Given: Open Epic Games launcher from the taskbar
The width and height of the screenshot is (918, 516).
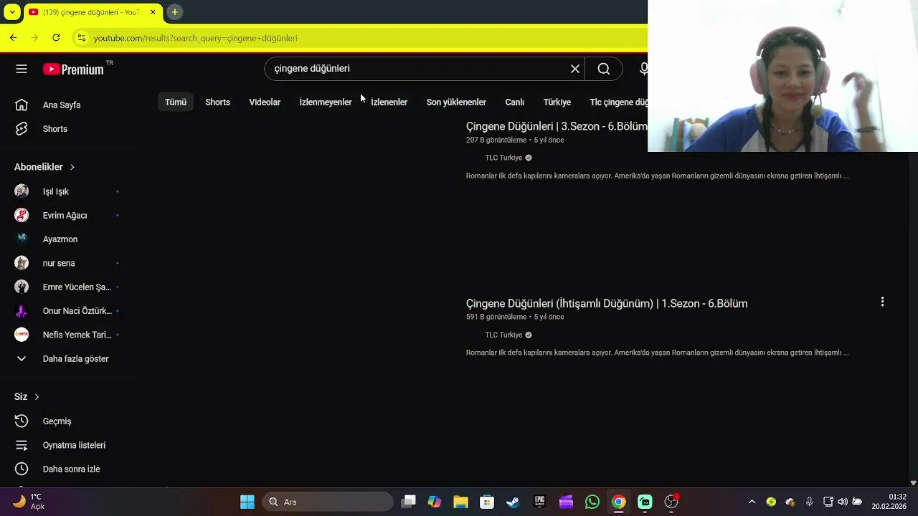Looking at the screenshot, I should click(x=539, y=502).
